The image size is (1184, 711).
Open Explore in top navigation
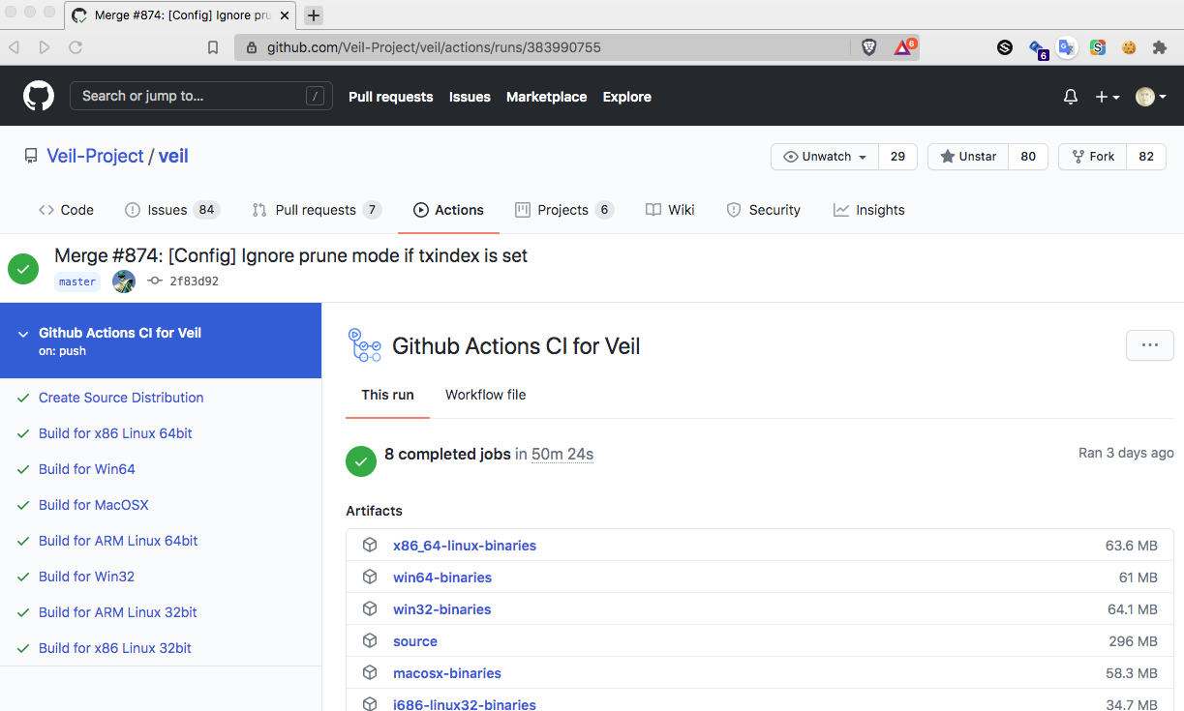point(626,97)
